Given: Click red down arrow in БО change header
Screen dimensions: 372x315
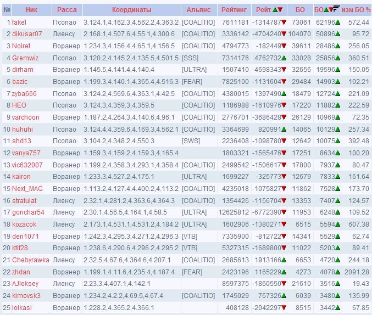Looking at the screenshot, I should pos(331,10).
